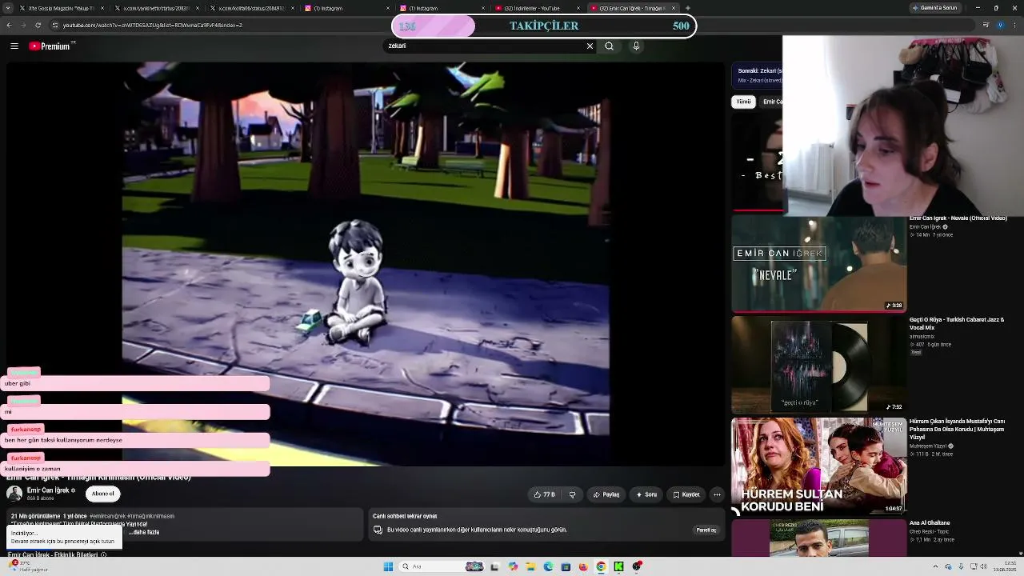Open Windows Start menu

[388, 566]
